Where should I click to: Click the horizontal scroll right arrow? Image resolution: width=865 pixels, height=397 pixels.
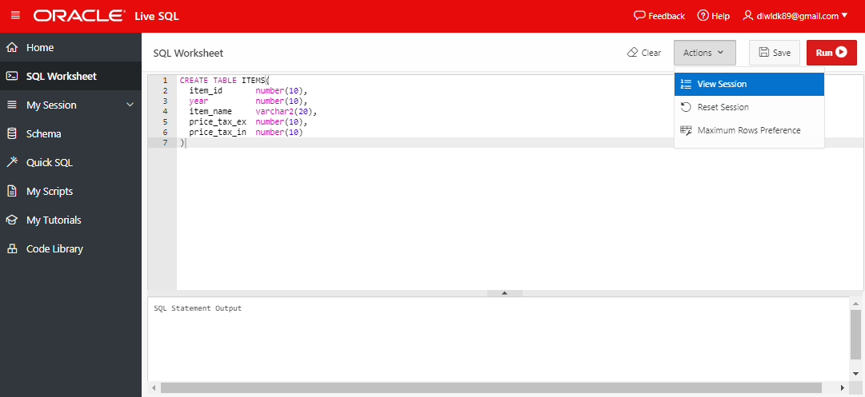coord(842,387)
